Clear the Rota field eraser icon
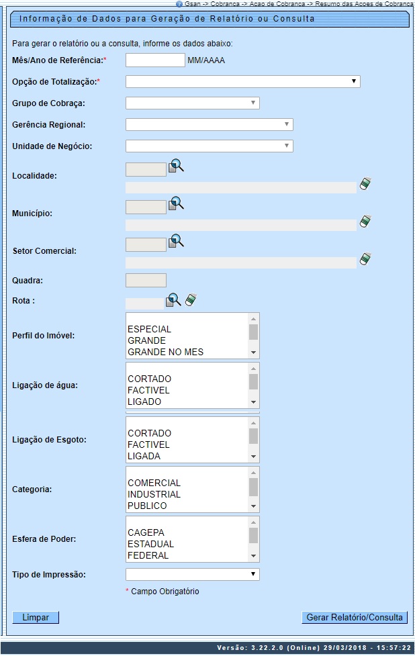This screenshot has height=656, width=415. 190,300
